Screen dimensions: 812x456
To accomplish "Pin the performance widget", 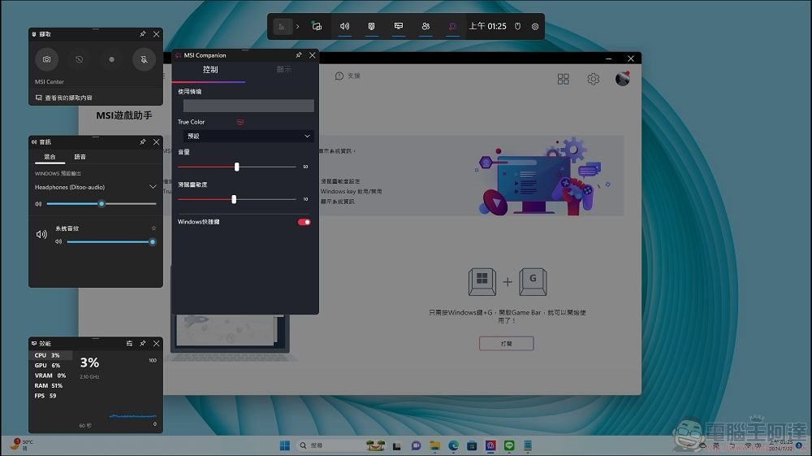I will click(x=142, y=344).
